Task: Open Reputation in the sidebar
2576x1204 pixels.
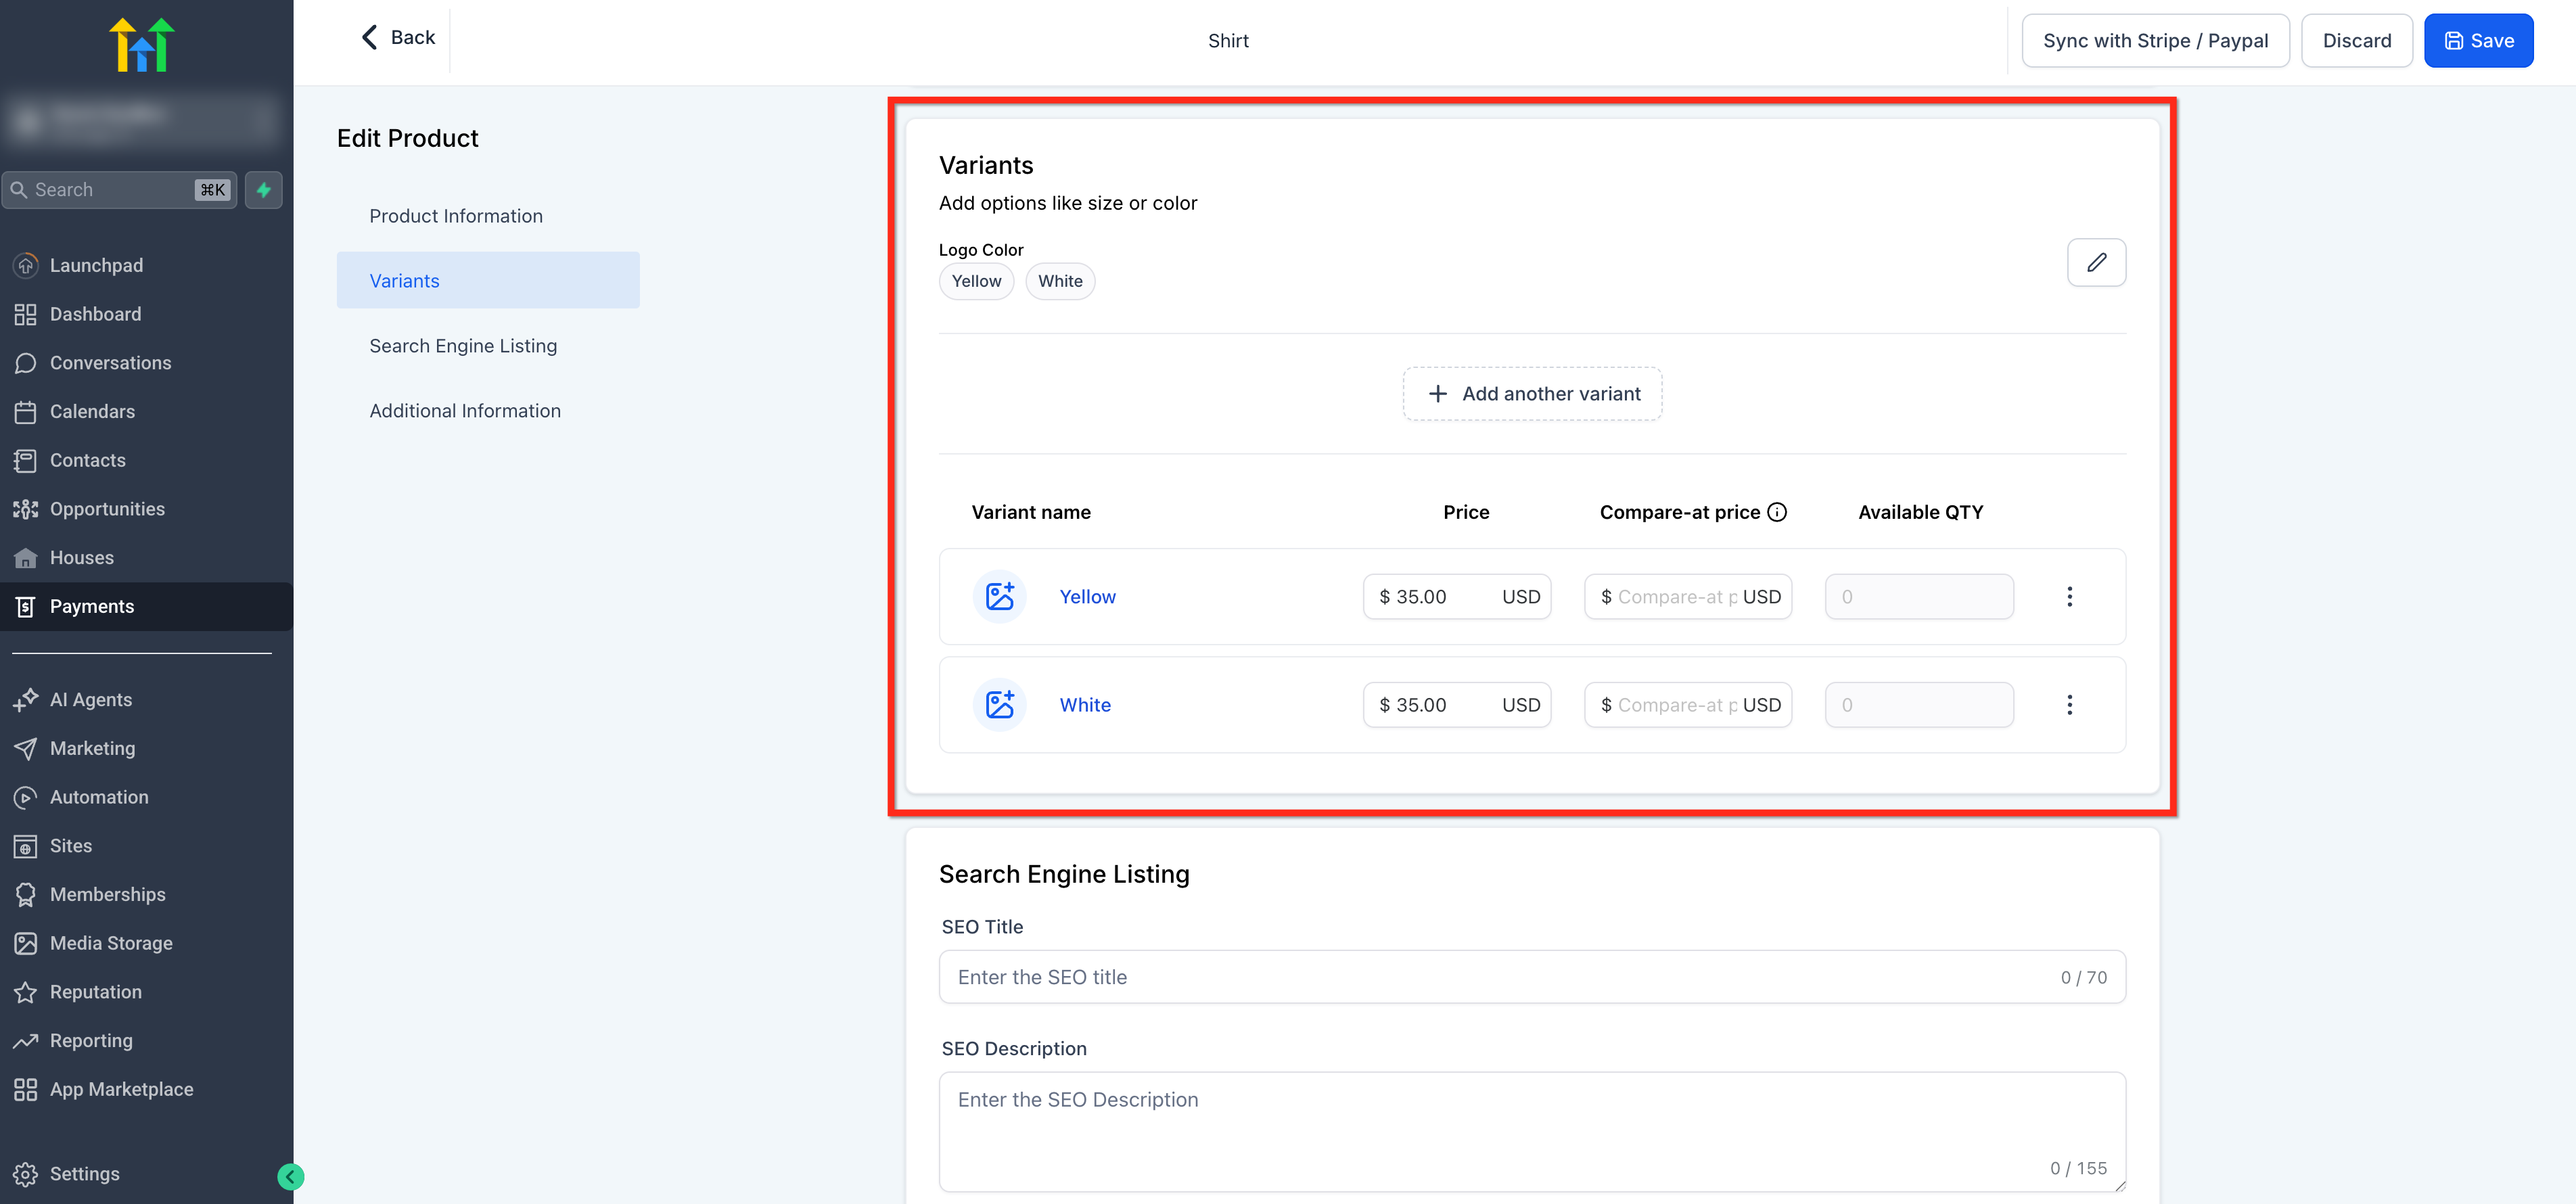Action: click(x=95, y=991)
